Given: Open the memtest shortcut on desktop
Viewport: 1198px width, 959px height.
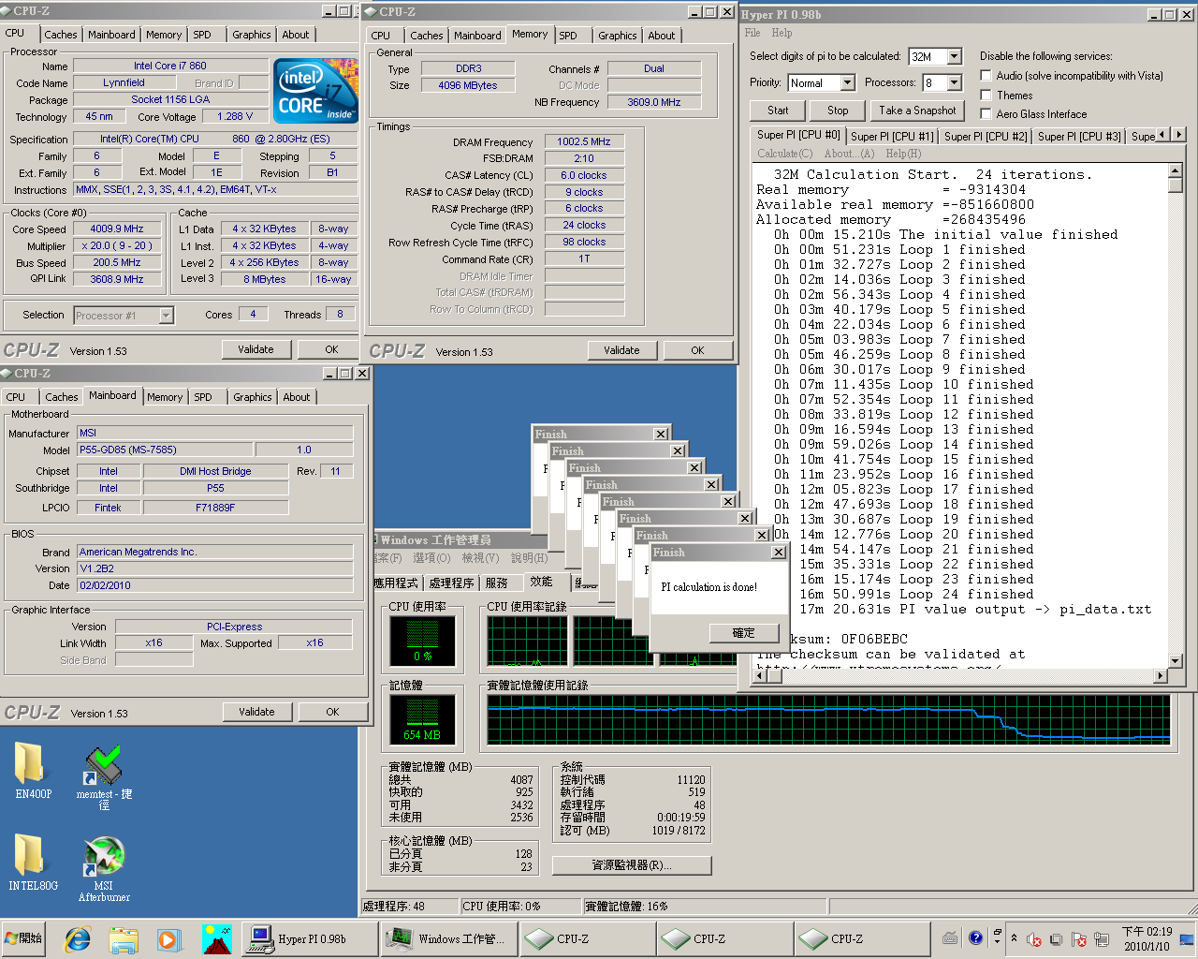Looking at the screenshot, I should 104,777.
